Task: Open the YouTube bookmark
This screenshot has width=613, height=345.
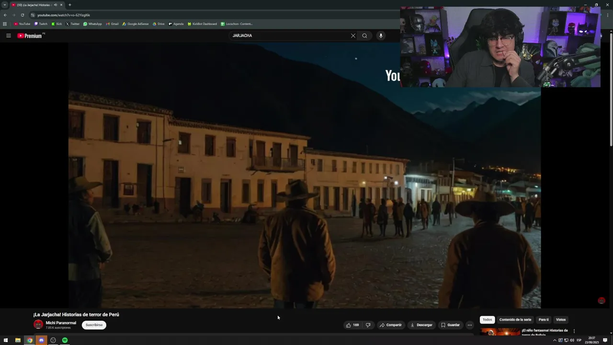Action: tap(22, 24)
